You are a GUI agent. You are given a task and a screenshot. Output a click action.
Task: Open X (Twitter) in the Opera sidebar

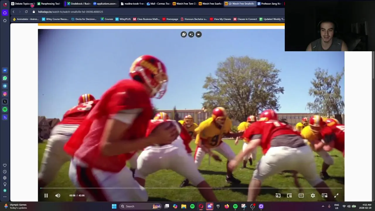pyautogui.click(x=5, y=102)
